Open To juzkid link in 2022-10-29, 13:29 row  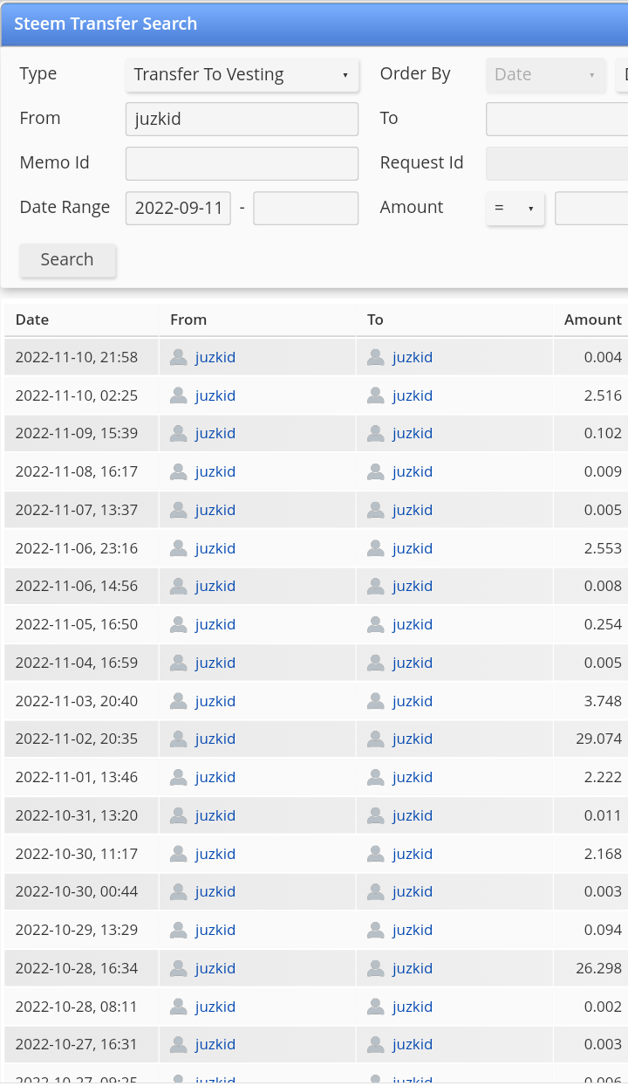pos(413,930)
